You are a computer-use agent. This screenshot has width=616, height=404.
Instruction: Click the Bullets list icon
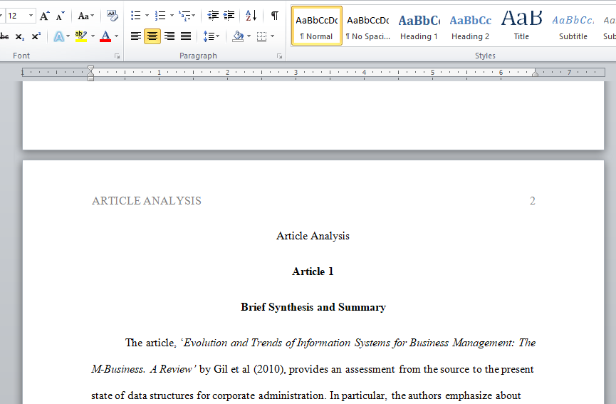(135, 16)
